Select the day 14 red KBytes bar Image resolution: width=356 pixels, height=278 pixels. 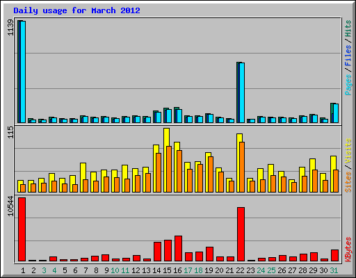pyautogui.click(x=158, y=252)
